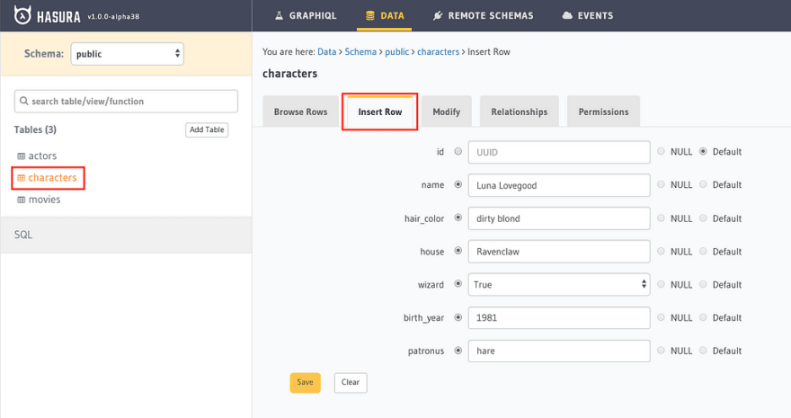
Task: Open the movies table
Action: tap(44, 200)
